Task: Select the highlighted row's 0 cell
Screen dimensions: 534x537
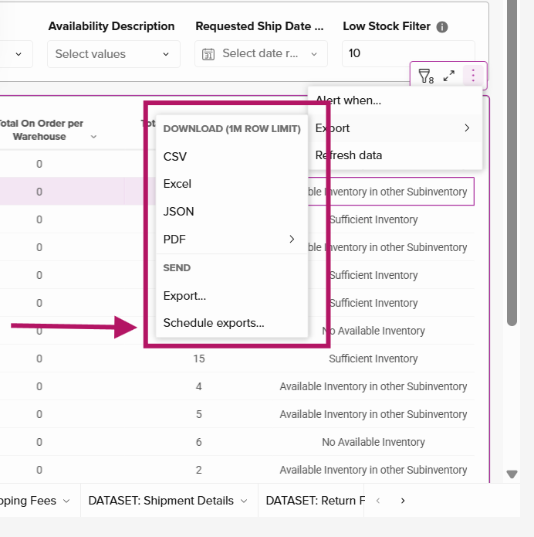Action: tap(39, 192)
